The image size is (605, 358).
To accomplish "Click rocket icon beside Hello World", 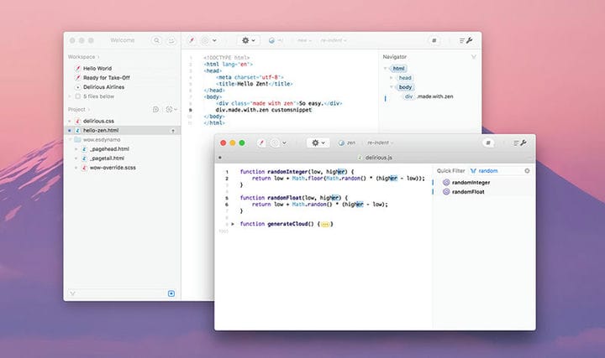I will point(77,68).
